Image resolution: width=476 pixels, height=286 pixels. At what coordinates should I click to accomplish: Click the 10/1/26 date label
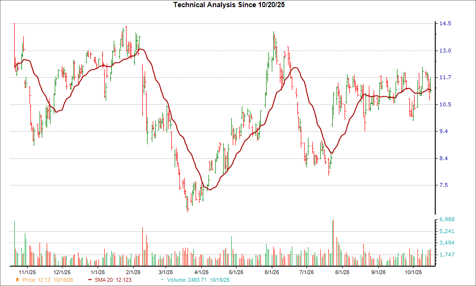[413, 272]
